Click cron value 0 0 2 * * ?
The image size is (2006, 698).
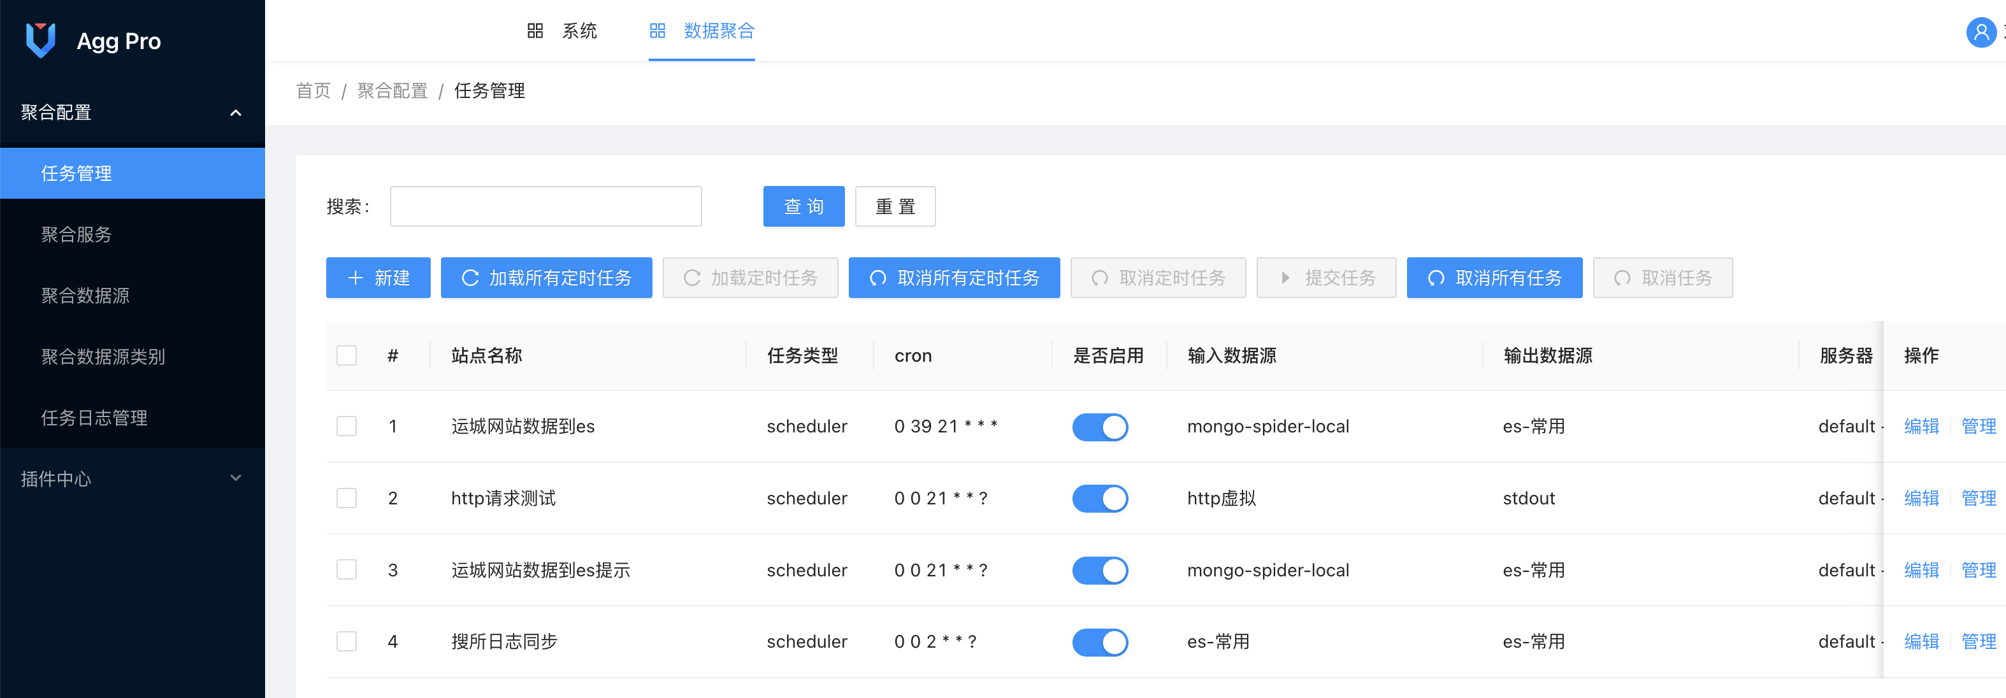935,642
